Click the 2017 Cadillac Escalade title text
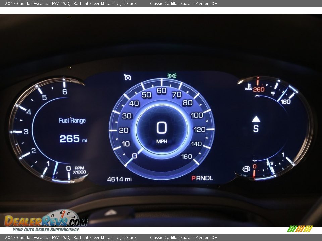The width and height of the screenshot is (322, 241). 37,3
